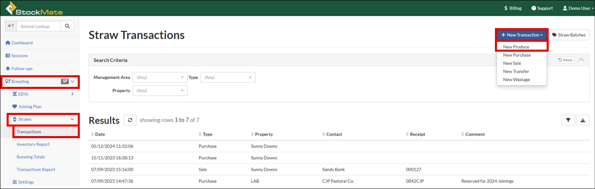Select New Produce from the menu
The image size is (595, 189).
point(516,47)
